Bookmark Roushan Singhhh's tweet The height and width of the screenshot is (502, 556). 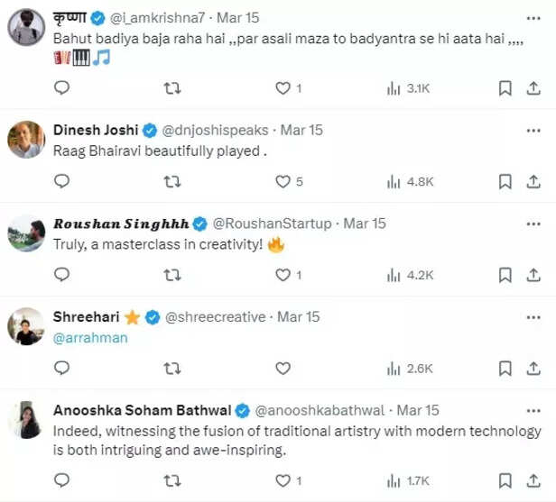tap(505, 275)
